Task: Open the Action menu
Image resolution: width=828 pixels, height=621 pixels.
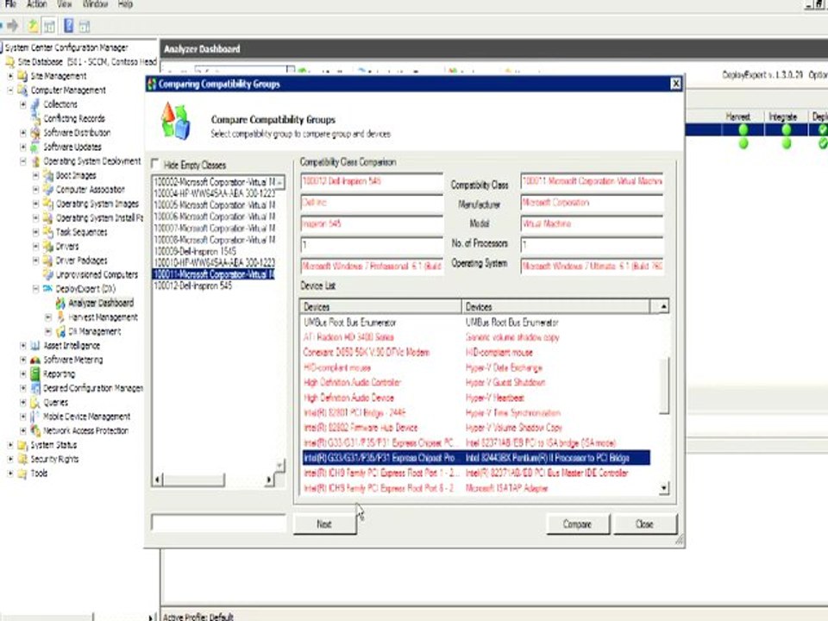Action: (x=37, y=3)
